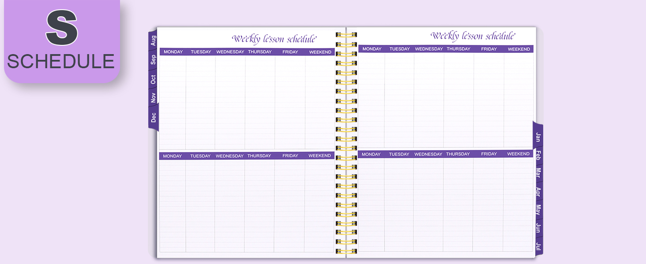Select the Sep month tab
This screenshot has height=264, width=646.
(153, 60)
